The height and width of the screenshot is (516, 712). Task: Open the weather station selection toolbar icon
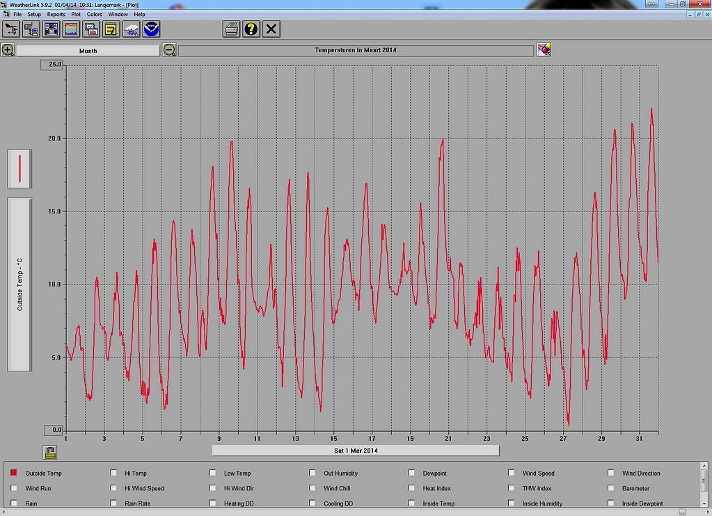point(11,29)
